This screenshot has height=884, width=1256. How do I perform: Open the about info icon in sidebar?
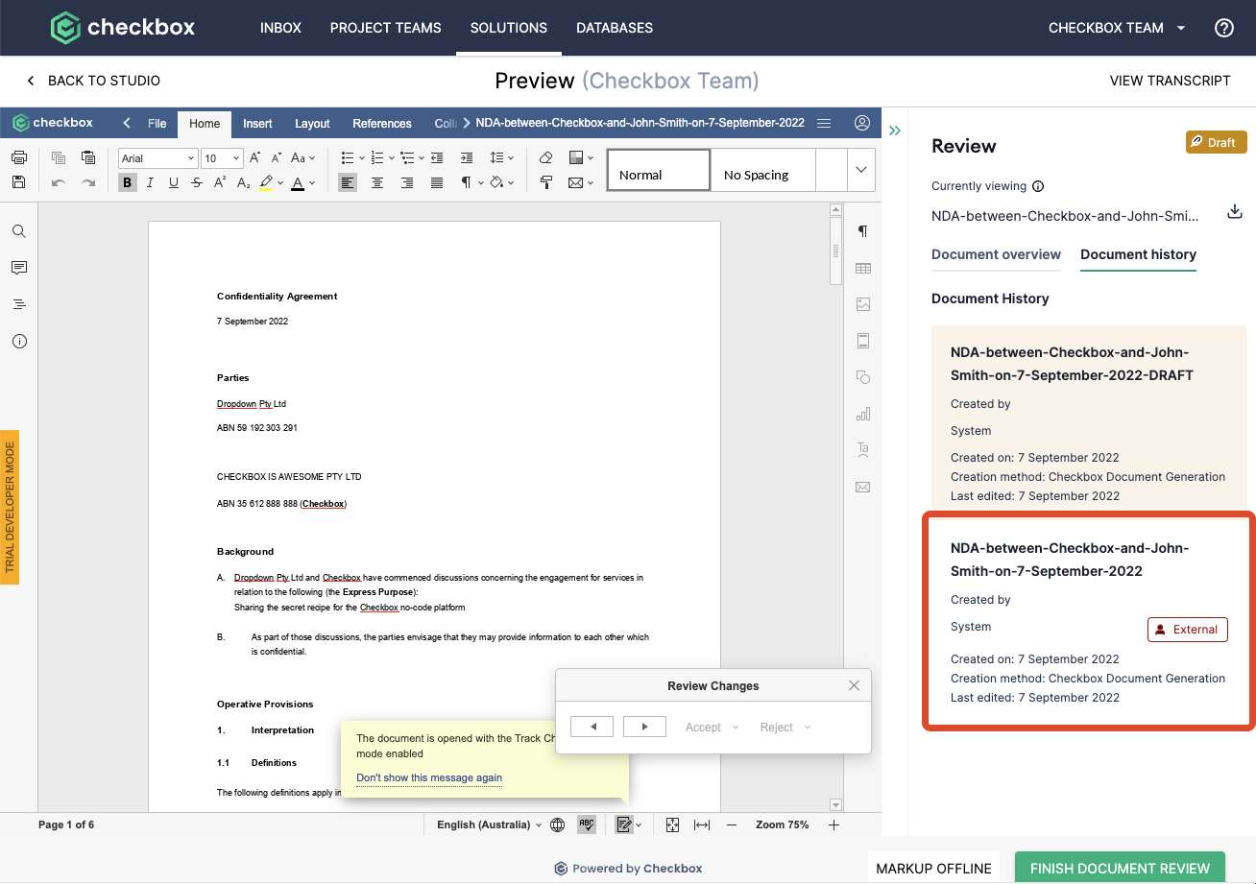(x=19, y=341)
